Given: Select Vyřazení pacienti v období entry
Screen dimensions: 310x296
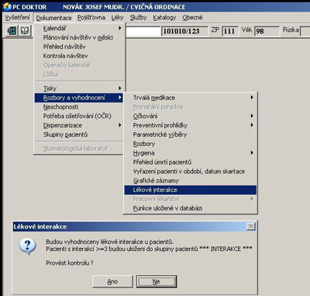Looking at the screenshot, I should pos(191,172).
